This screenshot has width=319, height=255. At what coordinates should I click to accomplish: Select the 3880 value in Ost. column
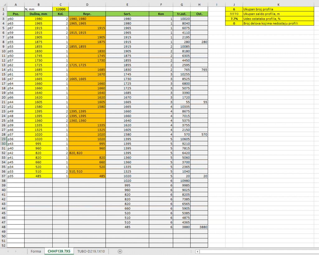[x=199, y=227]
